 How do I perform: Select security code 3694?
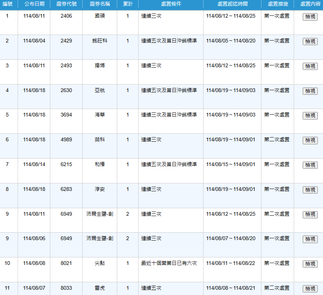point(66,115)
